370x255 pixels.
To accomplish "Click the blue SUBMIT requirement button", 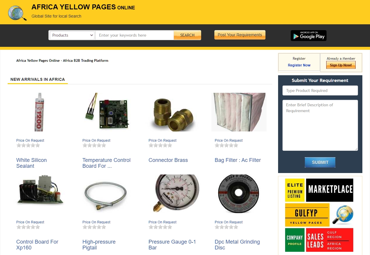I will pos(320,162).
